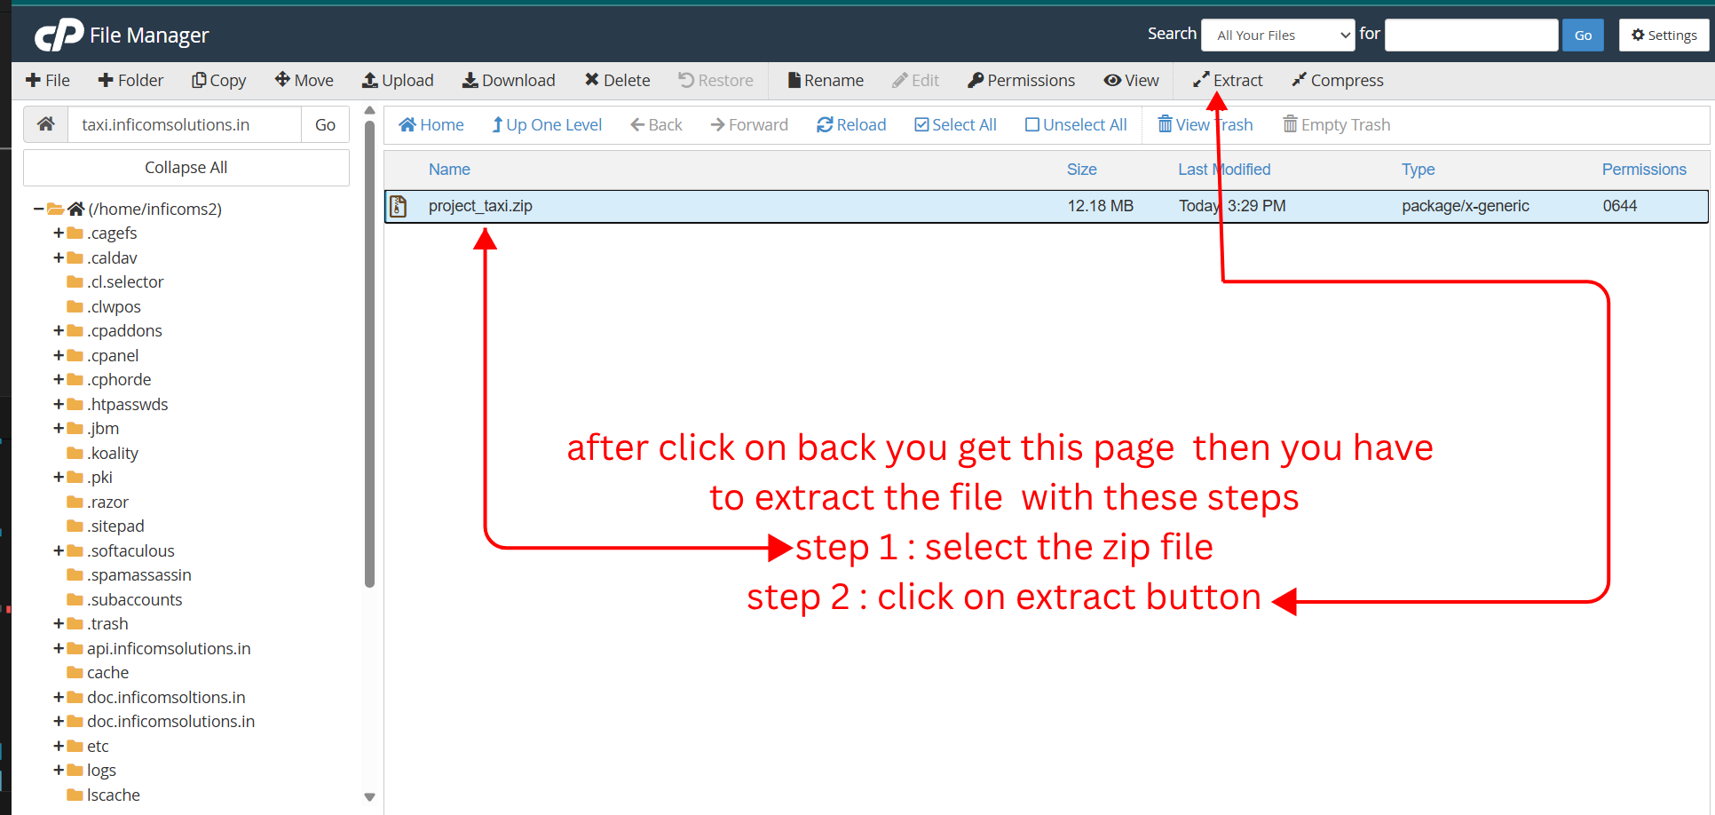1715x815 pixels.
Task: Click the Collapse All button
Action: coord(186,167)
